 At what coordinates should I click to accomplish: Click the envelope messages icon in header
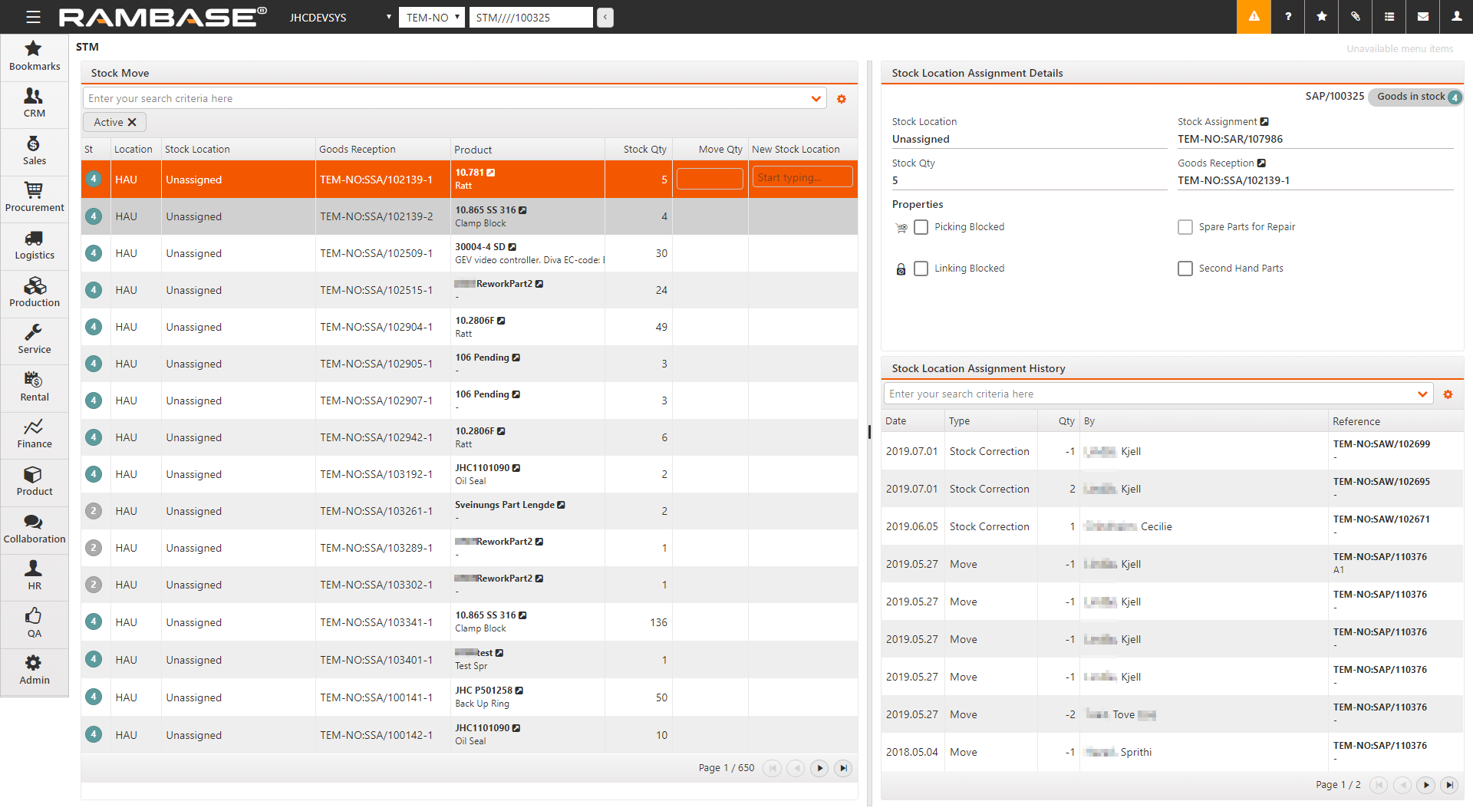pyautogui.click(x=1422, y=17)
